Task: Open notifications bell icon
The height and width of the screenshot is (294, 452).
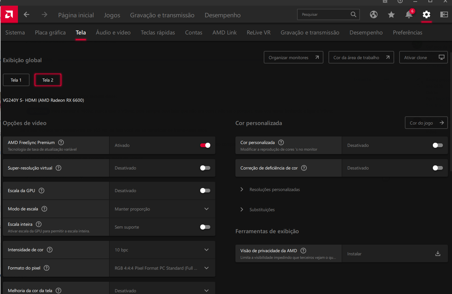Action: (x=409, y=14)
